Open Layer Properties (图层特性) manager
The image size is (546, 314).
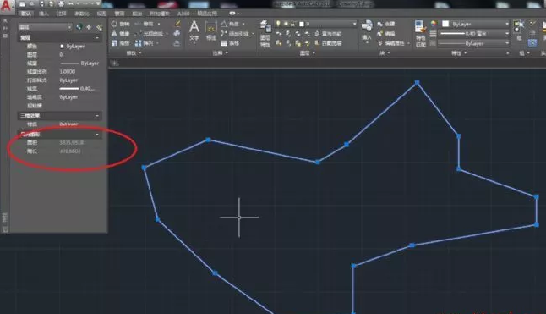265,34
